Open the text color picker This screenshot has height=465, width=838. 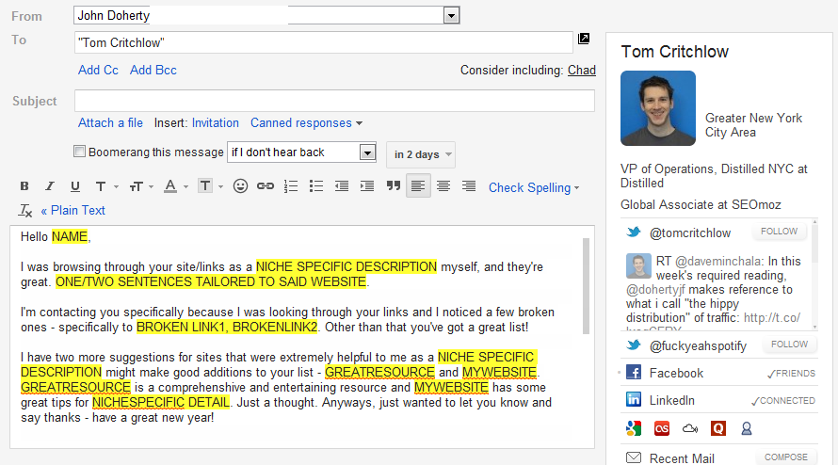tap(171, 186)
